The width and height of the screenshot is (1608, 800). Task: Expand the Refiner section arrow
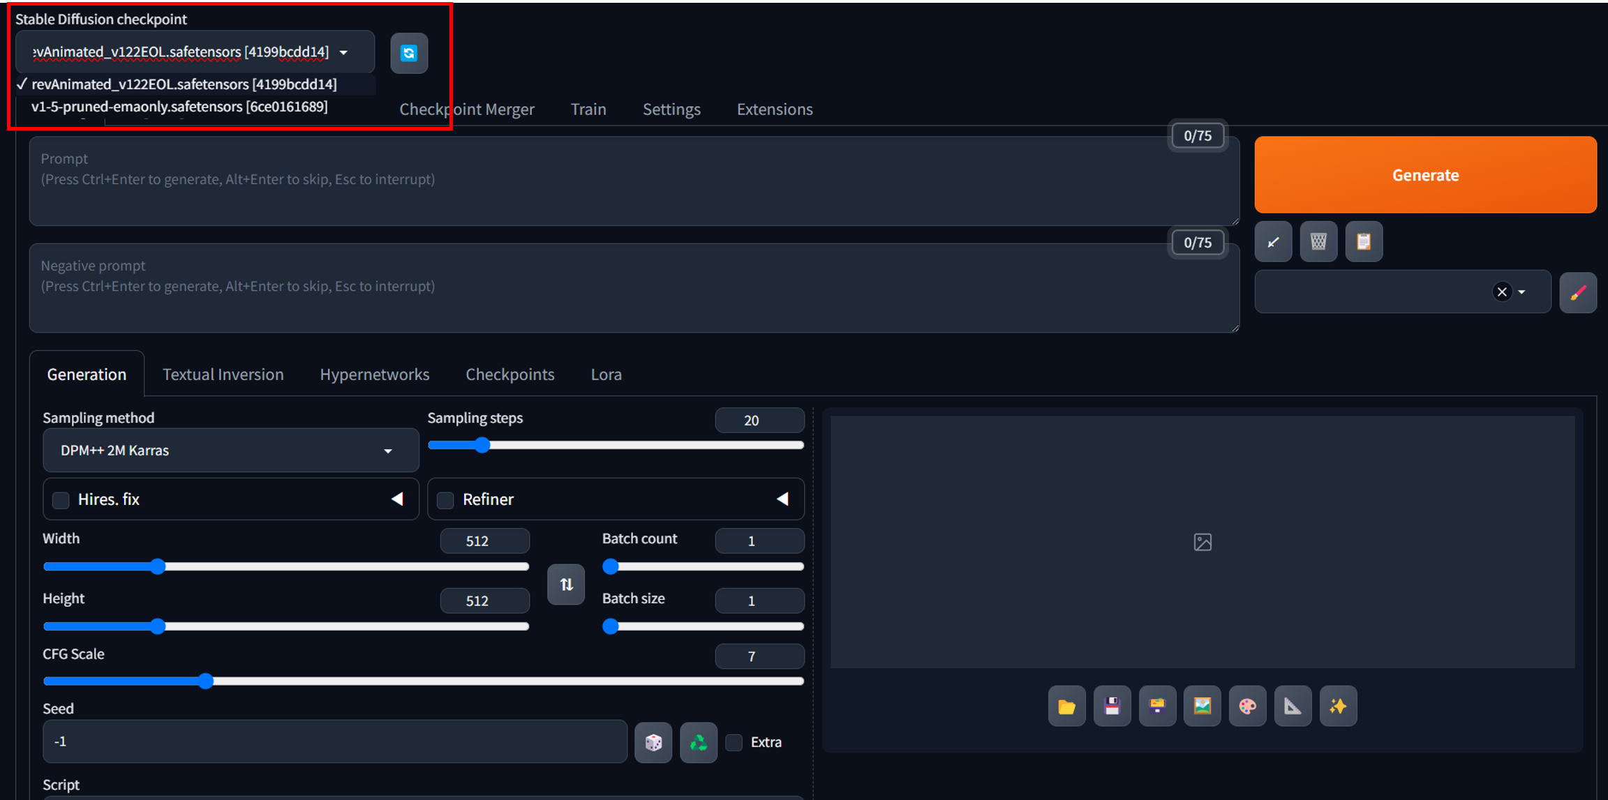pos(782,499)
